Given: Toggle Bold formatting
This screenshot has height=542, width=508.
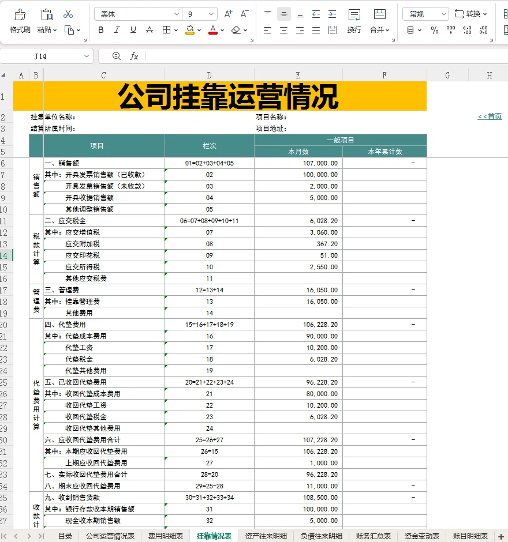Looking at the screenshot, I should pos(100,30).
